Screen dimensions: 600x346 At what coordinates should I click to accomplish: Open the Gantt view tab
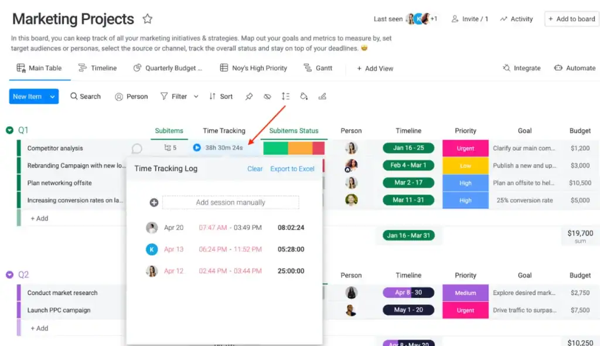[319, 68]
